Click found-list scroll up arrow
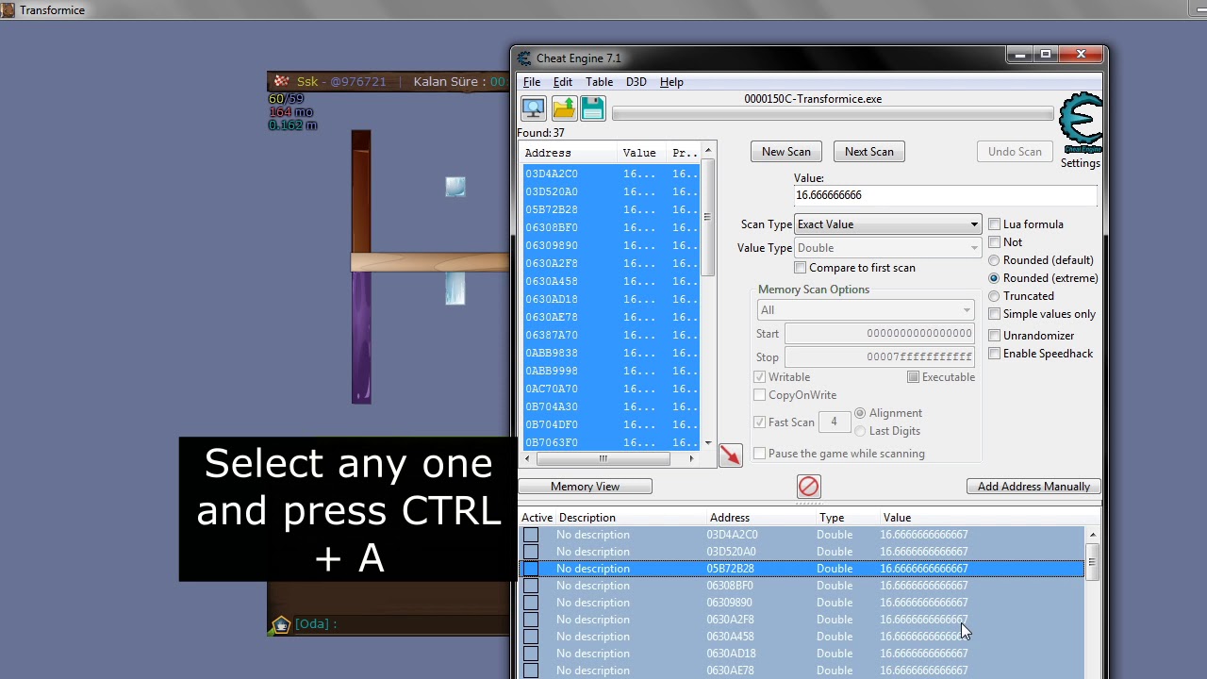This screenshot has height=679, width=1207. 707,150
